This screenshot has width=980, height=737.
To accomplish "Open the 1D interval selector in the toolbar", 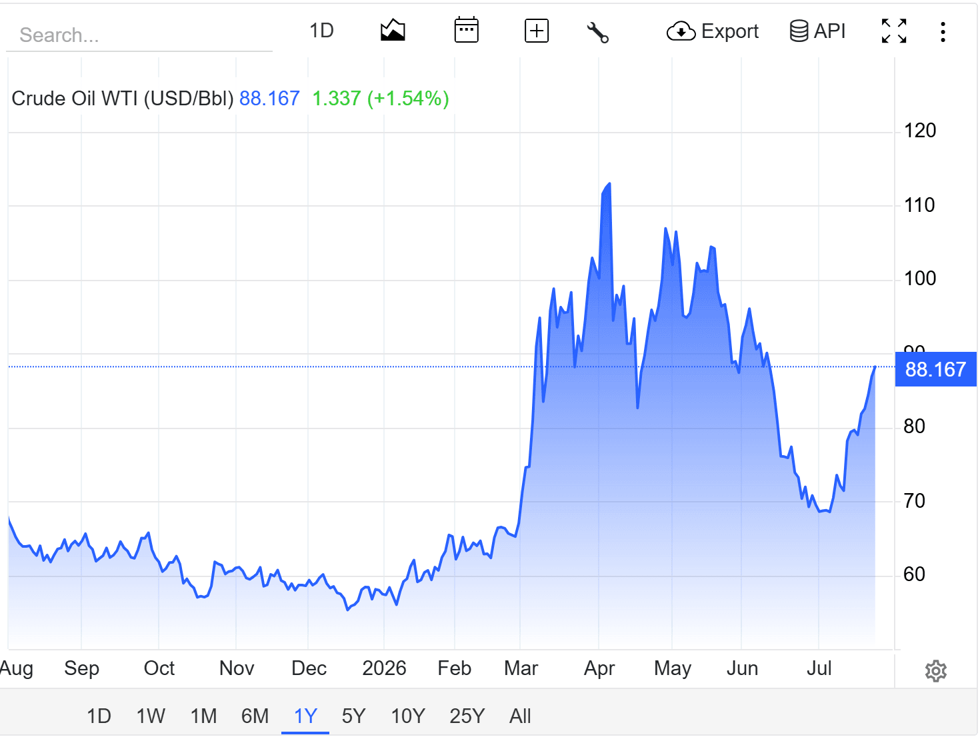I will [x=321, y=31].
